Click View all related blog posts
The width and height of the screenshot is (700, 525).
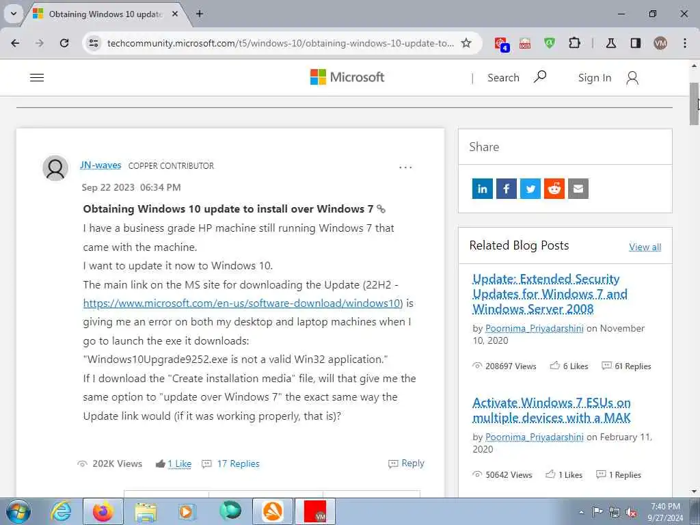pyautogui.click(x=645, y=247)
